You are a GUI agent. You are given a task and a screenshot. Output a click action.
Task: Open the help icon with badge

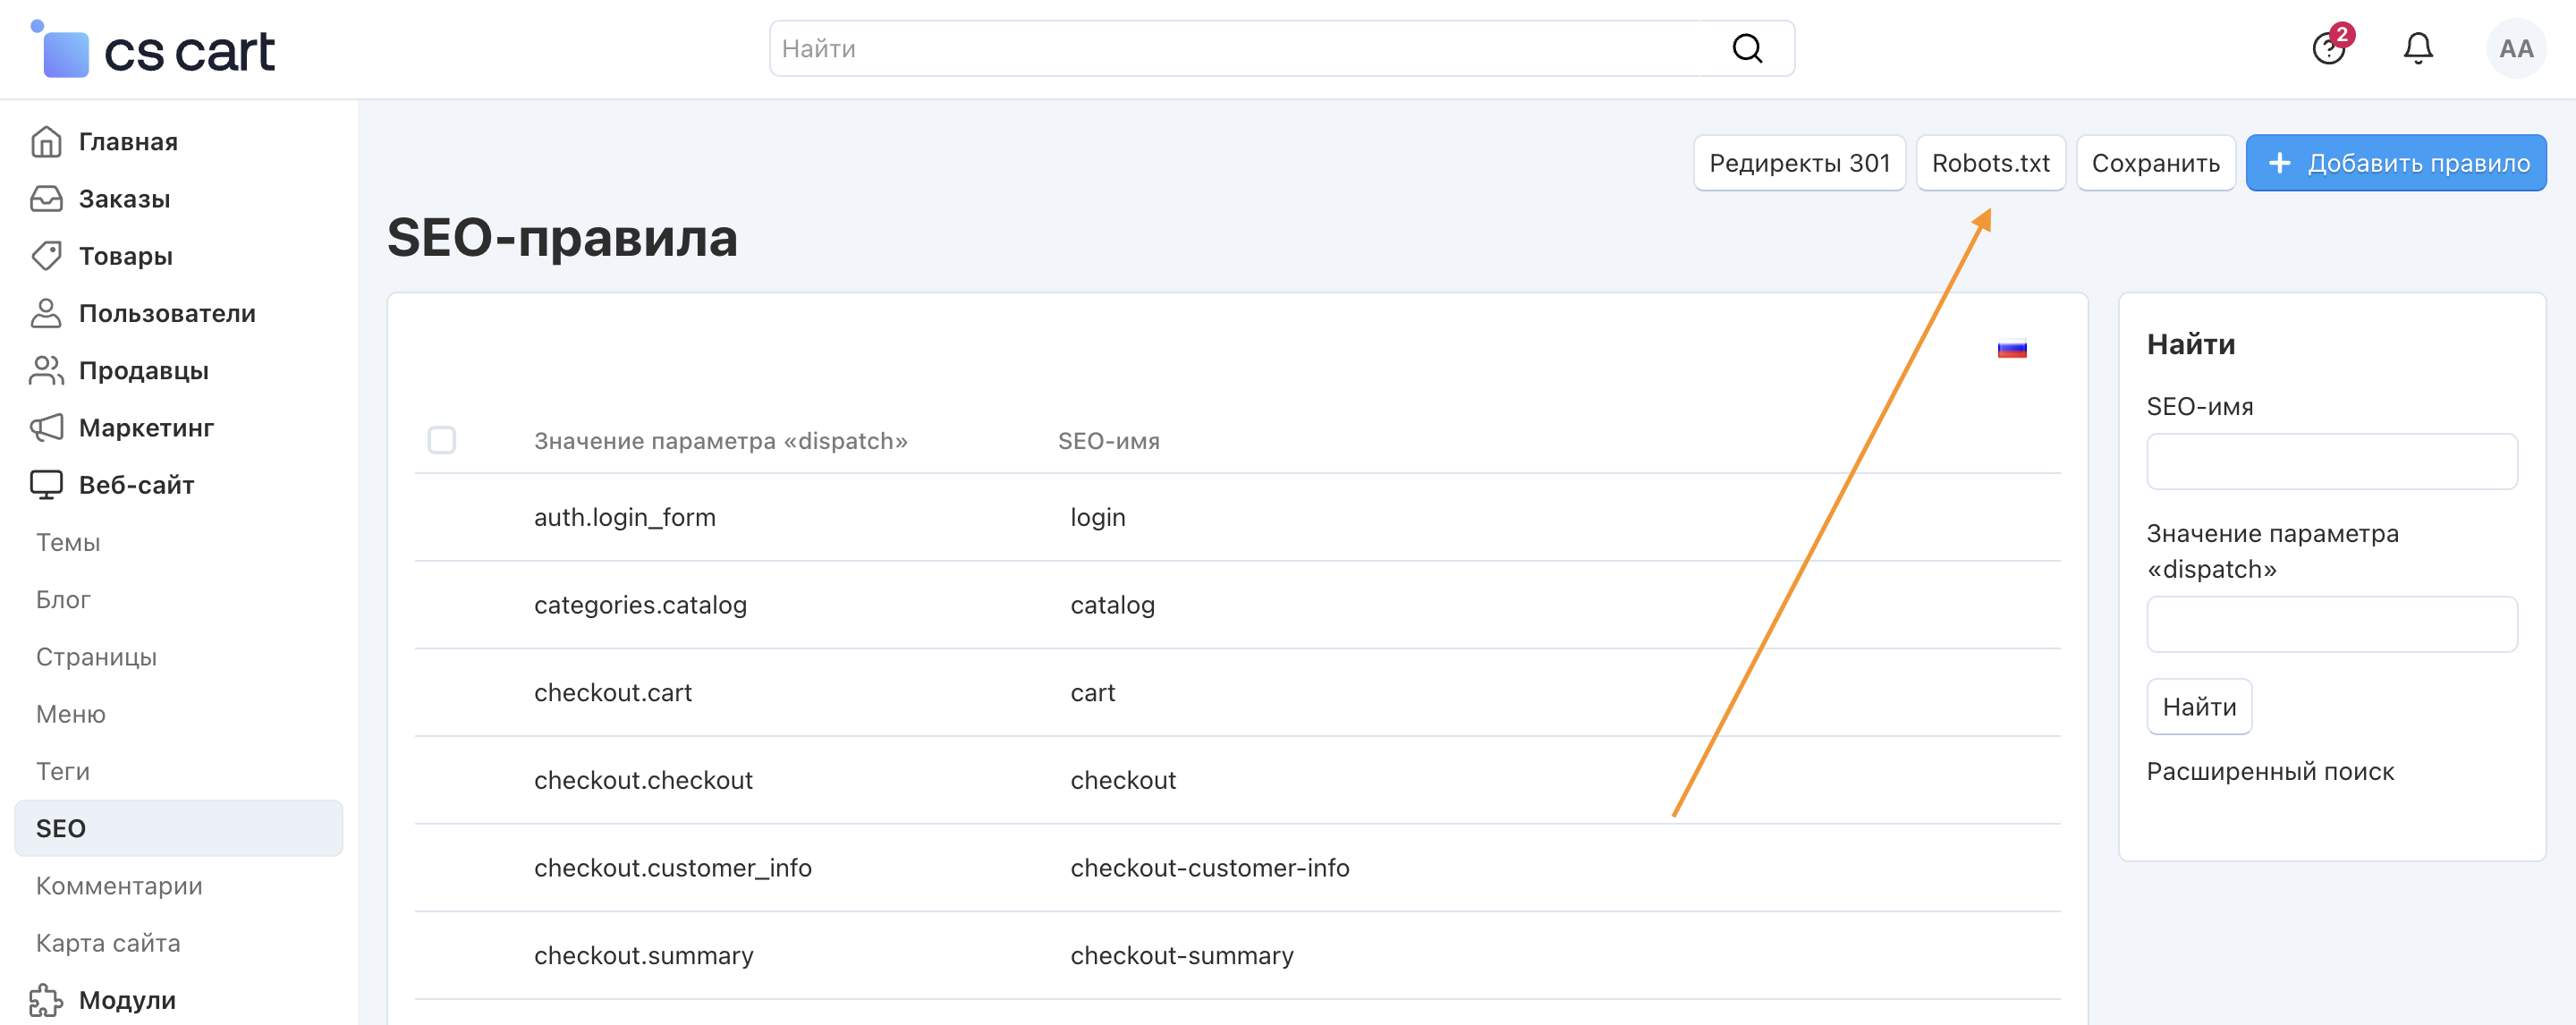(2328, 48)
